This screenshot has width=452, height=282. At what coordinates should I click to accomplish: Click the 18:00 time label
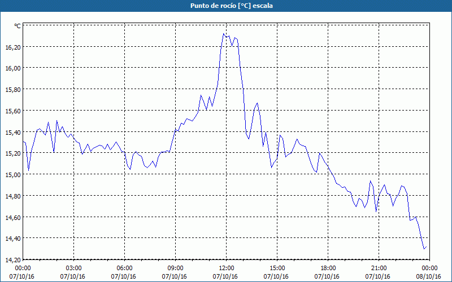(x=328, y=268)
